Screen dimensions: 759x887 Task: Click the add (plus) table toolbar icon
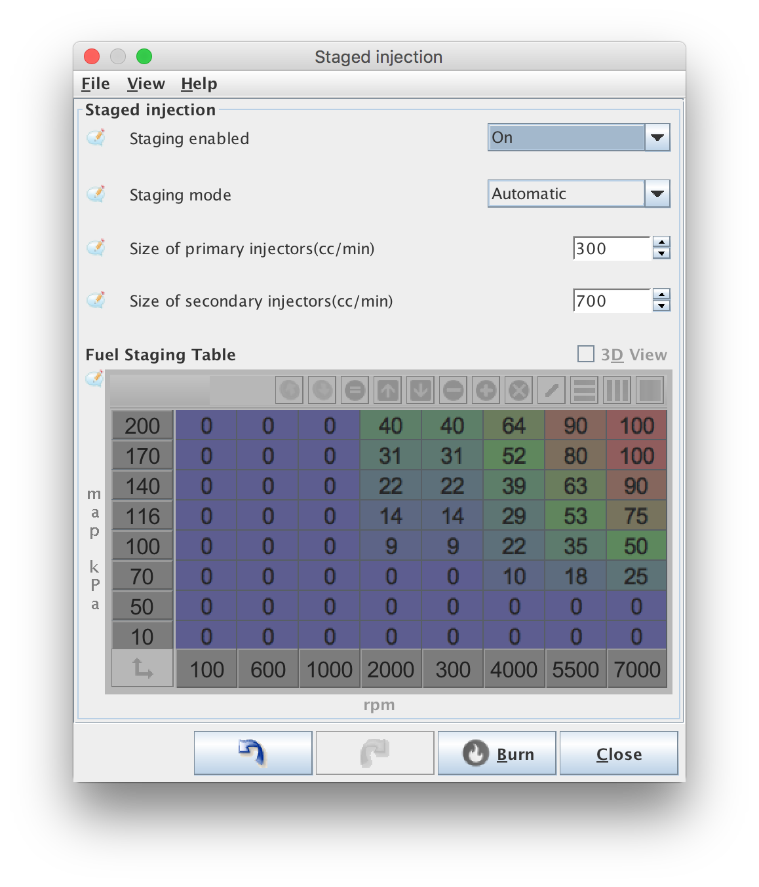(x=486, y=390)
